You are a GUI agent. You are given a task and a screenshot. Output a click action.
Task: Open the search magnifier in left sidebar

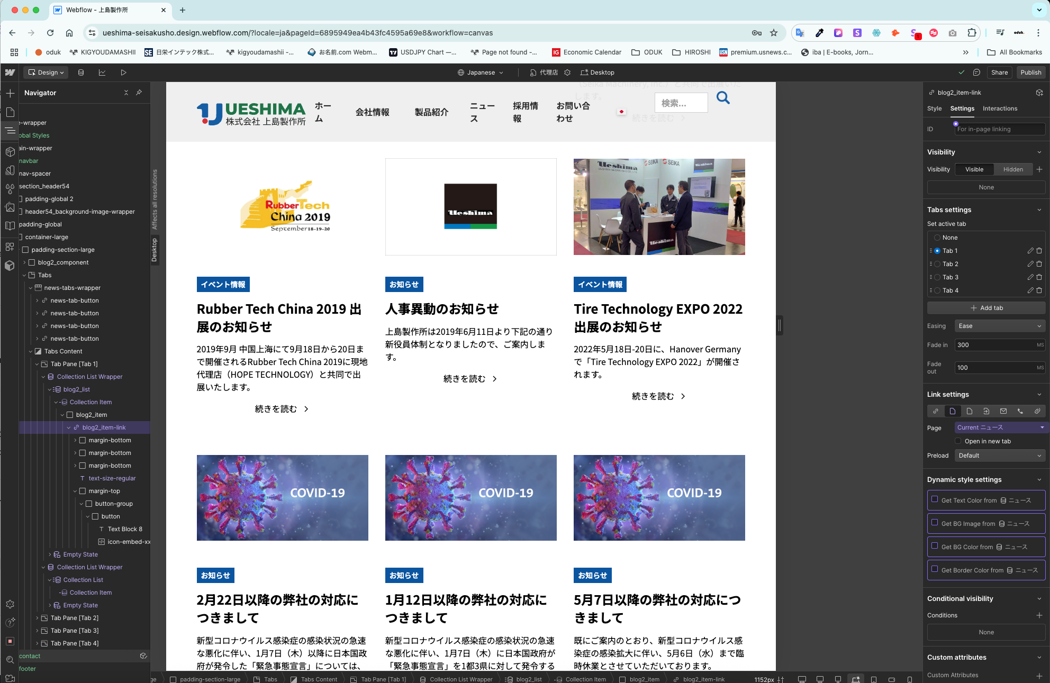tap(10, 660)
